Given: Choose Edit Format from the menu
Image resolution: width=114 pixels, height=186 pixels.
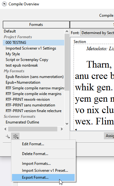Looking at the screenshot, I should 33,144.
